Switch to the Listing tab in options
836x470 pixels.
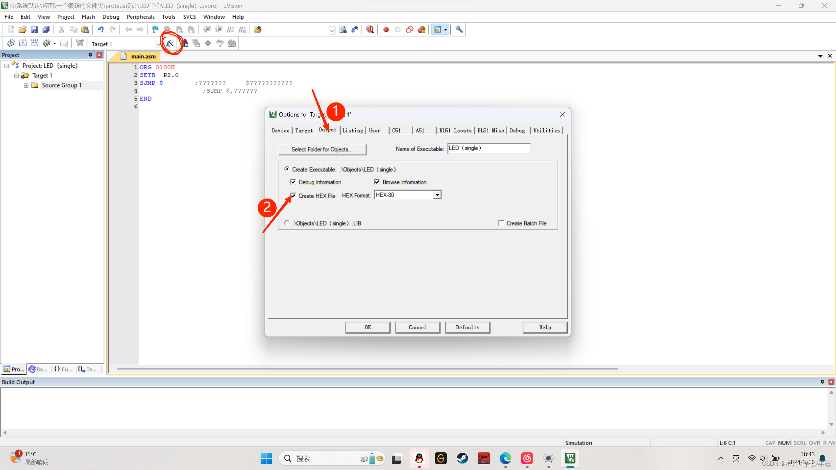pyautogui.click(x=353, y=130)
